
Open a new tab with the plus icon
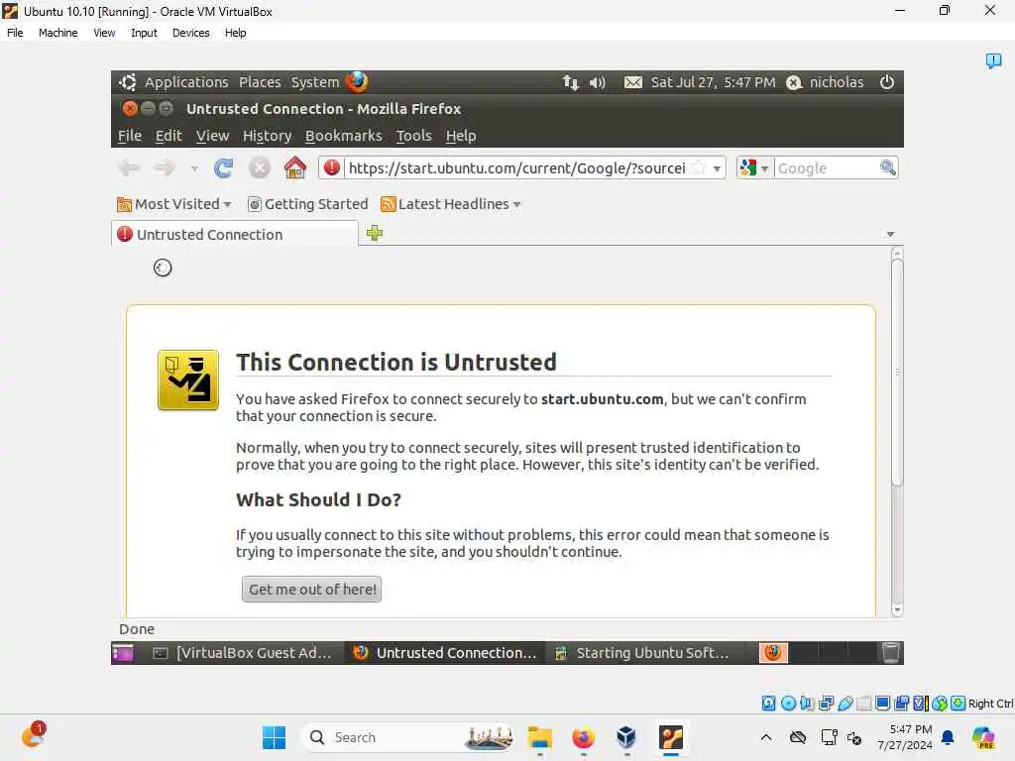pyautogui.click(x=374, y=233)
